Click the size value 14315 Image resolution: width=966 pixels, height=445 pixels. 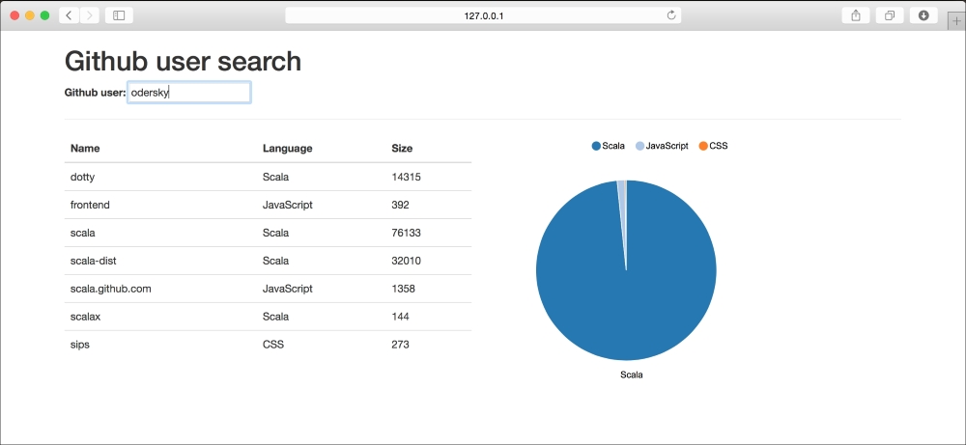click(x=406, y=177)
